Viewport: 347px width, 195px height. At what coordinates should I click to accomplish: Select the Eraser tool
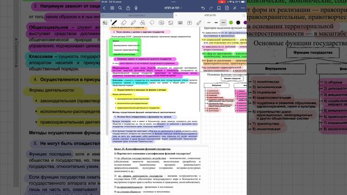pyautogui.click(x=124, y=23)
